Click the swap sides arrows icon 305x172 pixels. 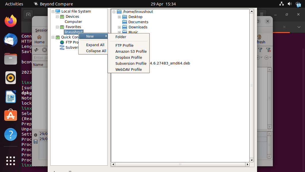pos(36,50)
